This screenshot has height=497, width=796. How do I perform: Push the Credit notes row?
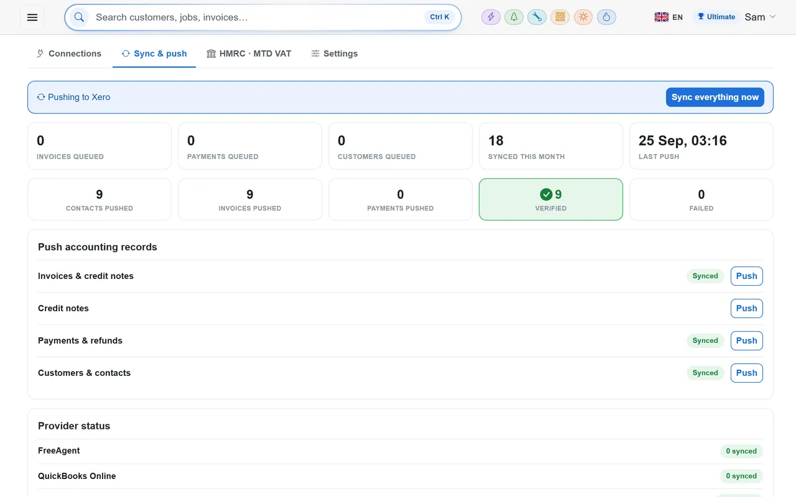click(746, 308)
